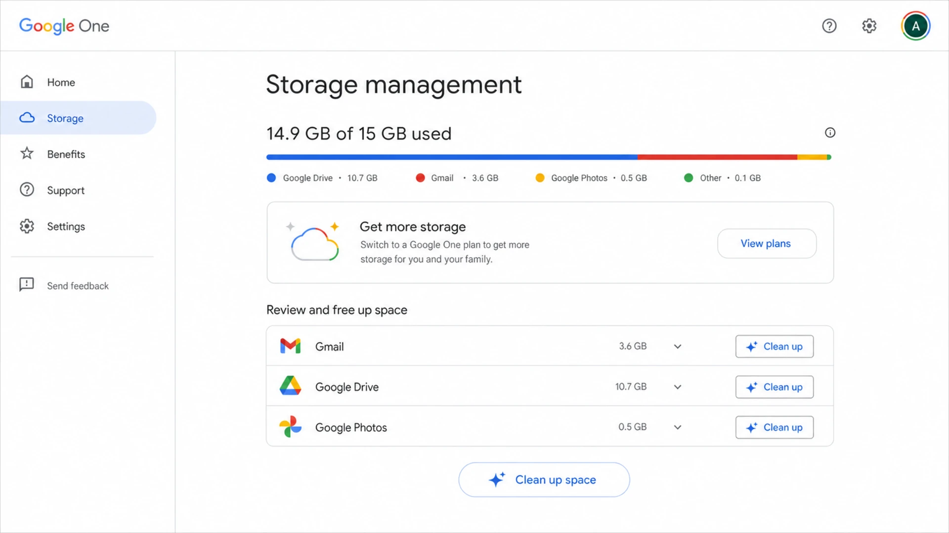Click the Storage cloud icon in sidebar
This screenshot has height=533, width=949.
(27, 117)
